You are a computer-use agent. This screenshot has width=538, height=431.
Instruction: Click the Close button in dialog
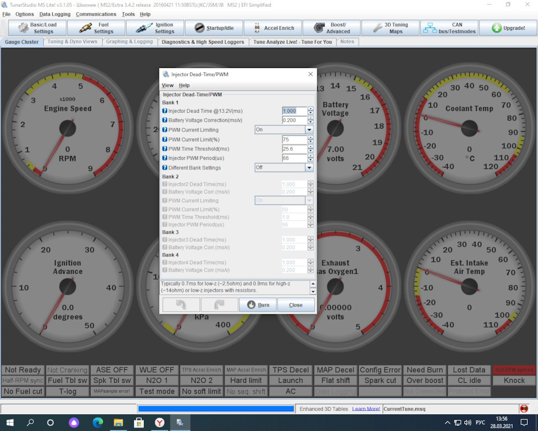(x=296, y=305)
